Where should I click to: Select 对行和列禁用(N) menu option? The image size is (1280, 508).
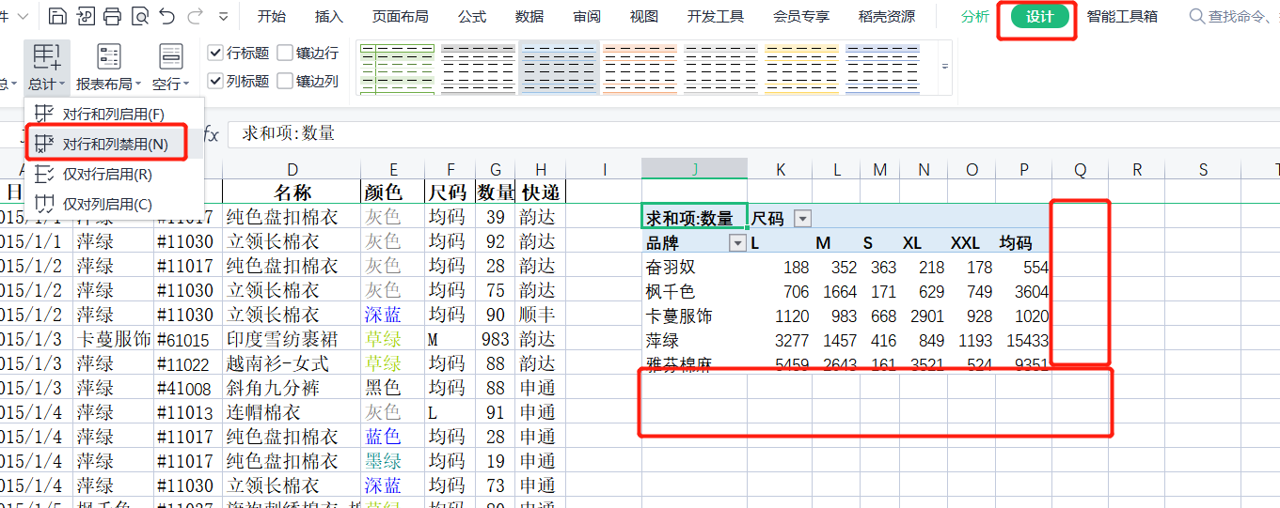115,144
